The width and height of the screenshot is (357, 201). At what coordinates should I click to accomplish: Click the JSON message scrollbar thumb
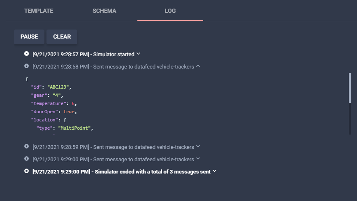click(x=350, y=88)
